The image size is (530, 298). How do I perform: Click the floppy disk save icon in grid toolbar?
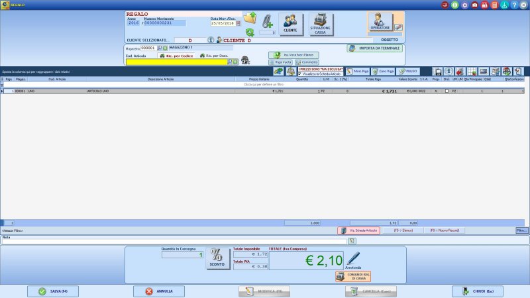coord(438,72)
